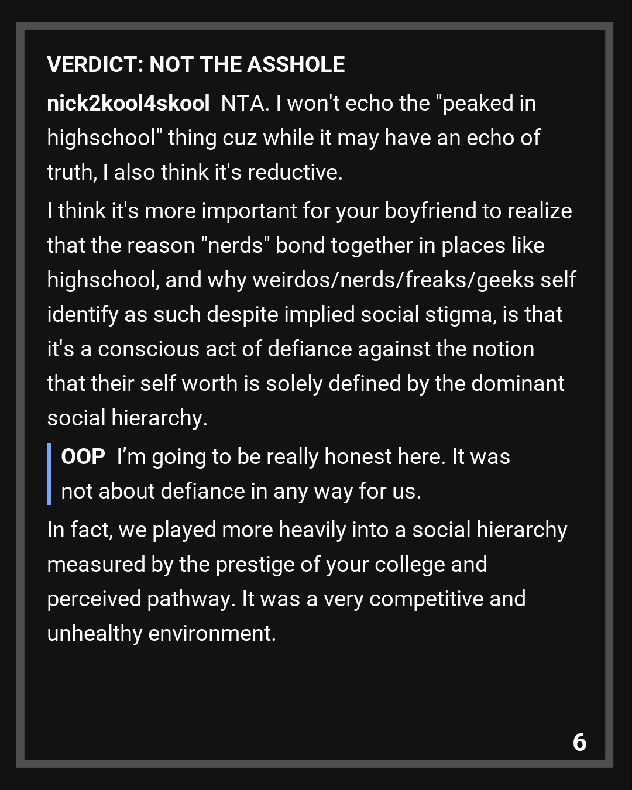Click the line starting 'I think it's more important'
This screenshot has height=790, width=632.
[x=309, y=211]
